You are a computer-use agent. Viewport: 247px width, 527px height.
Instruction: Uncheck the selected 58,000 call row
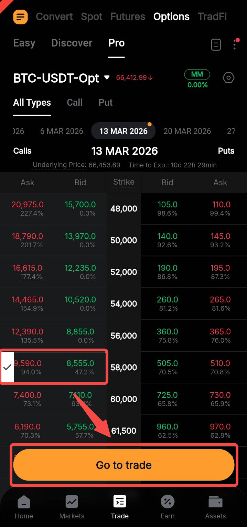coord(7,367)
